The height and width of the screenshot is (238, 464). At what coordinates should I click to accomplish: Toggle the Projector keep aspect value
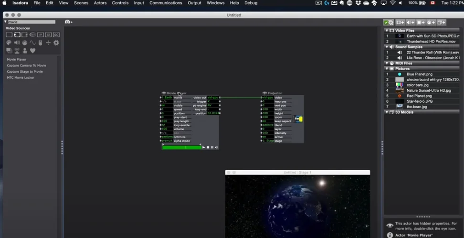click(x=268, y=121)
